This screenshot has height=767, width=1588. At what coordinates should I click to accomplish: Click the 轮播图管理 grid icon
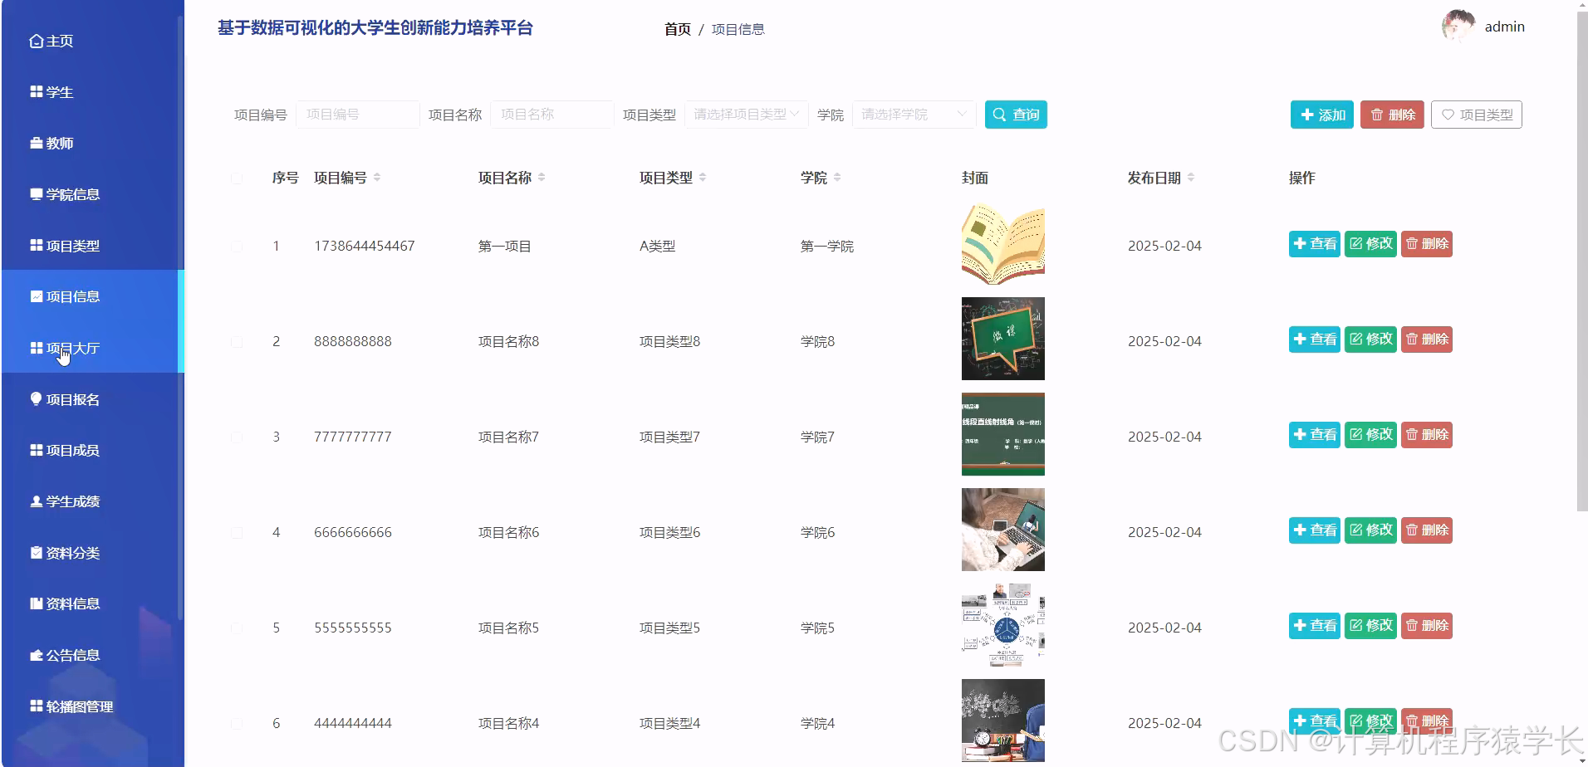[37, 706]
